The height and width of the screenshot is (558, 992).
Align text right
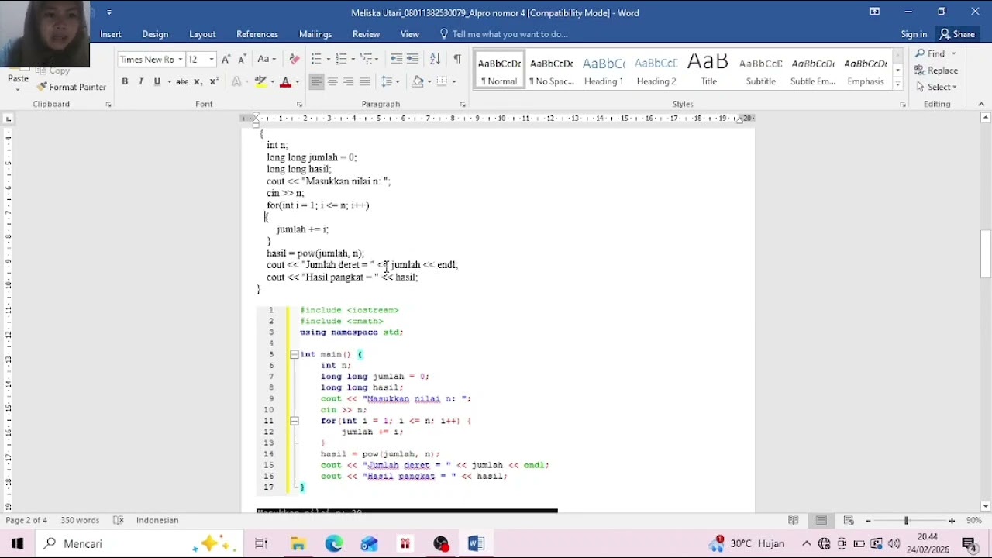pos(348,81)
